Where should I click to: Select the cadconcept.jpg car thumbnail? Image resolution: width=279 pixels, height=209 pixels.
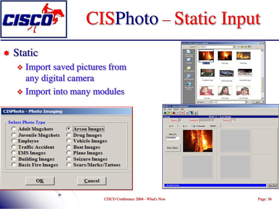226,73
